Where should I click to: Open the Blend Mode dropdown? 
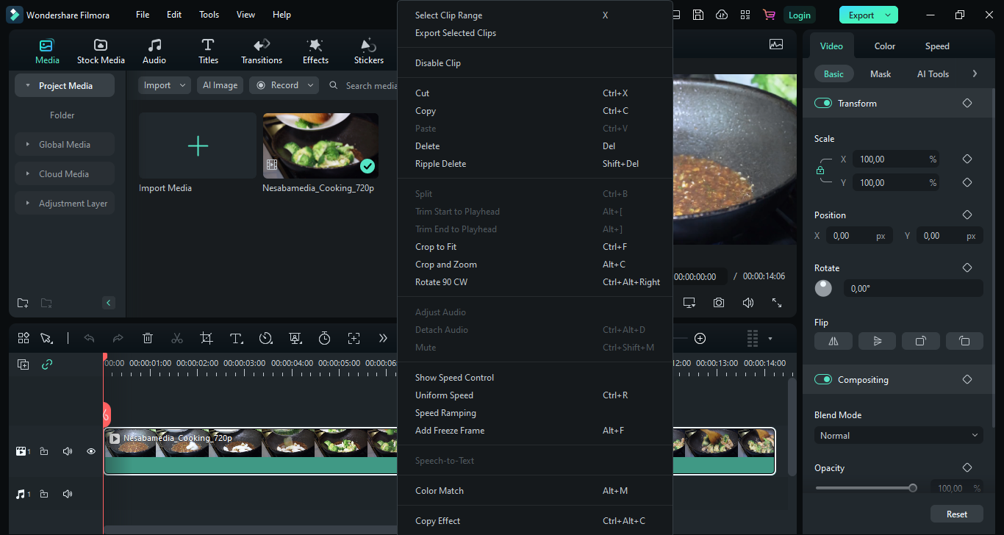click(898, 436)
